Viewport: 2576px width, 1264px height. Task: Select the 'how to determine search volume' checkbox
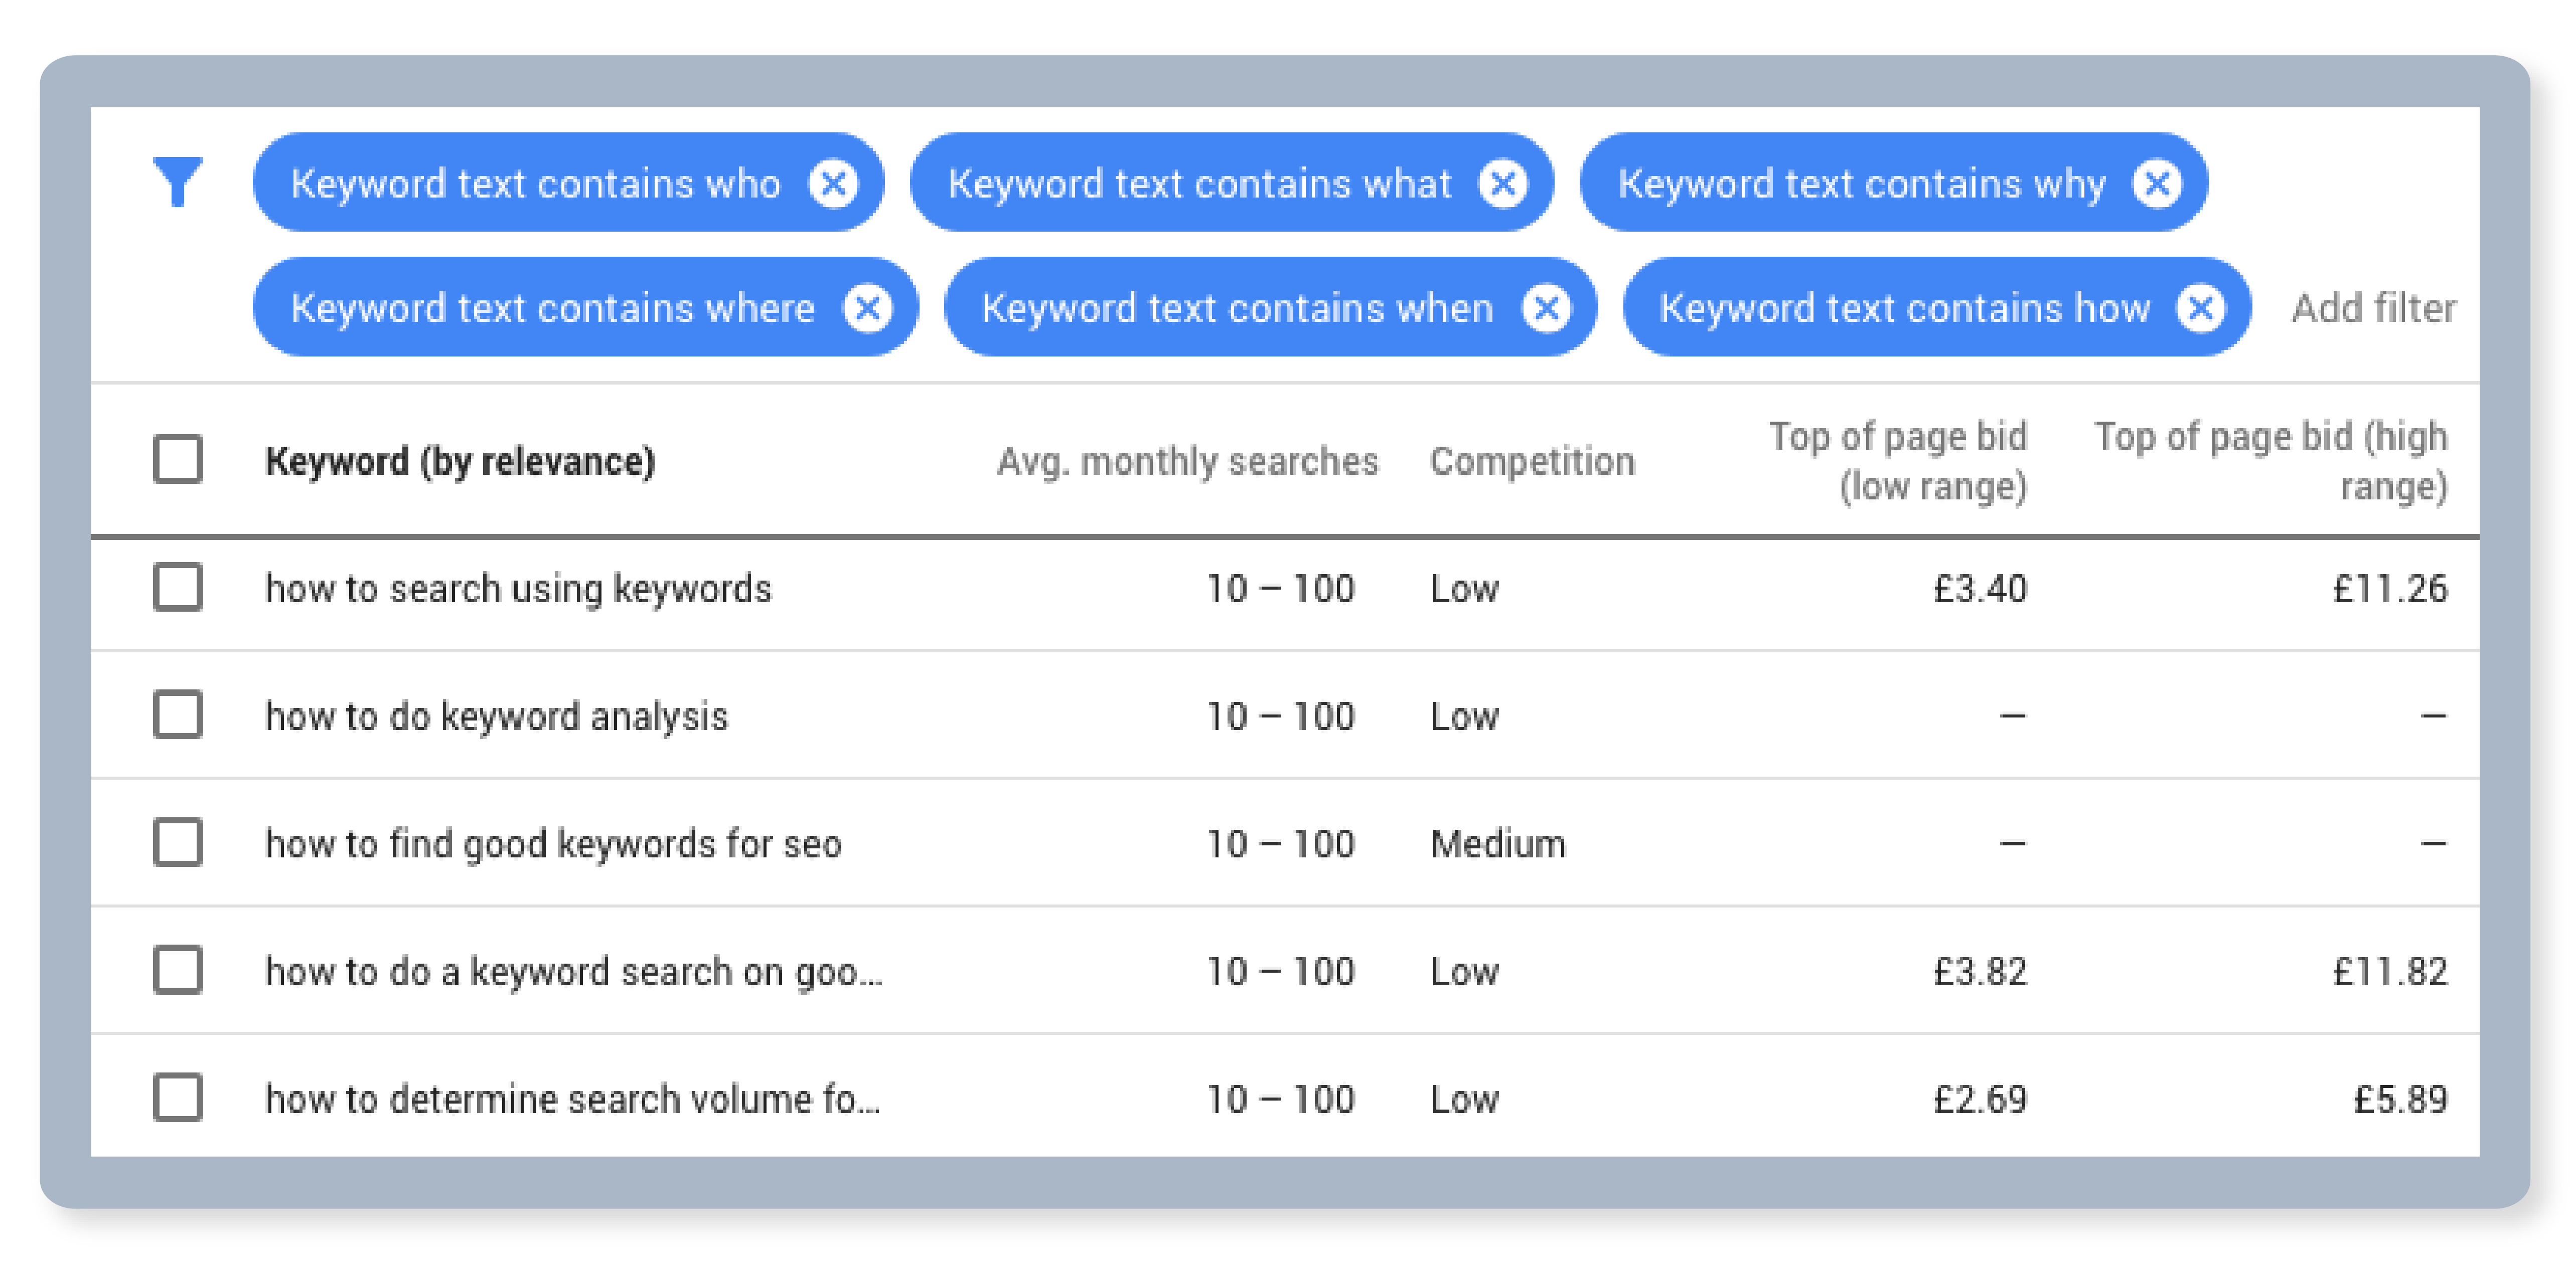[178, 1098]
